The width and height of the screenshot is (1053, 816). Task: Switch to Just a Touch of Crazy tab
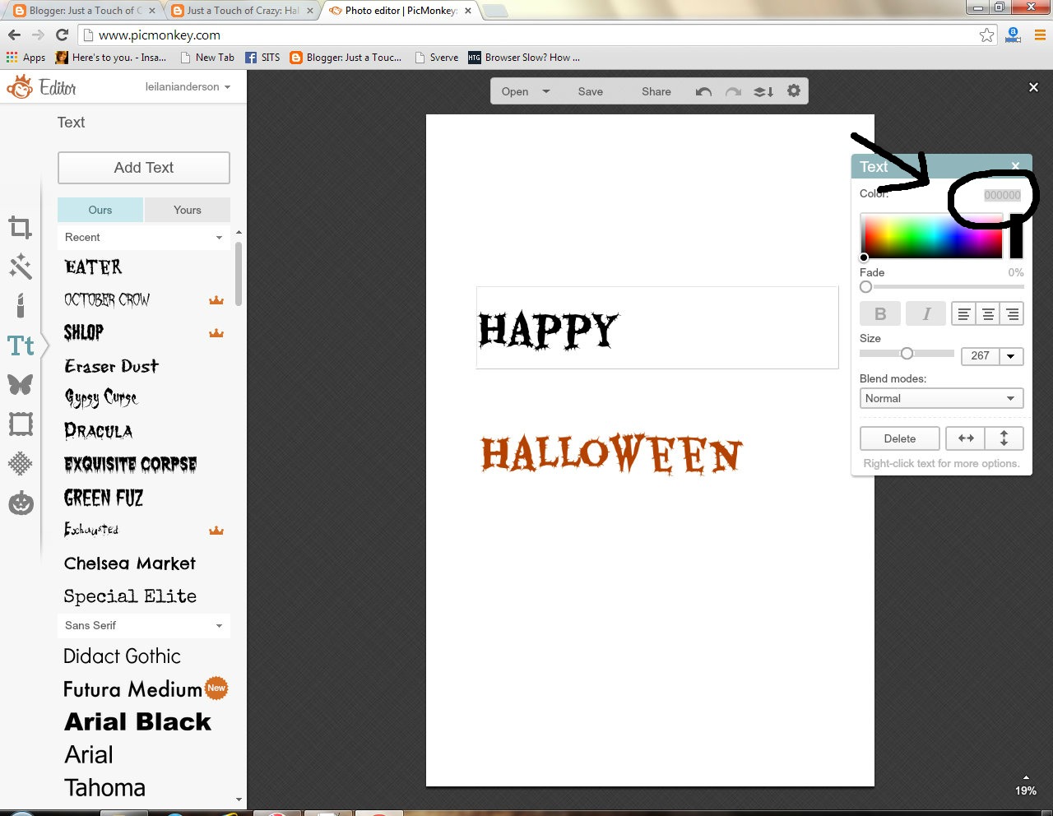click(x=242, y=11)
